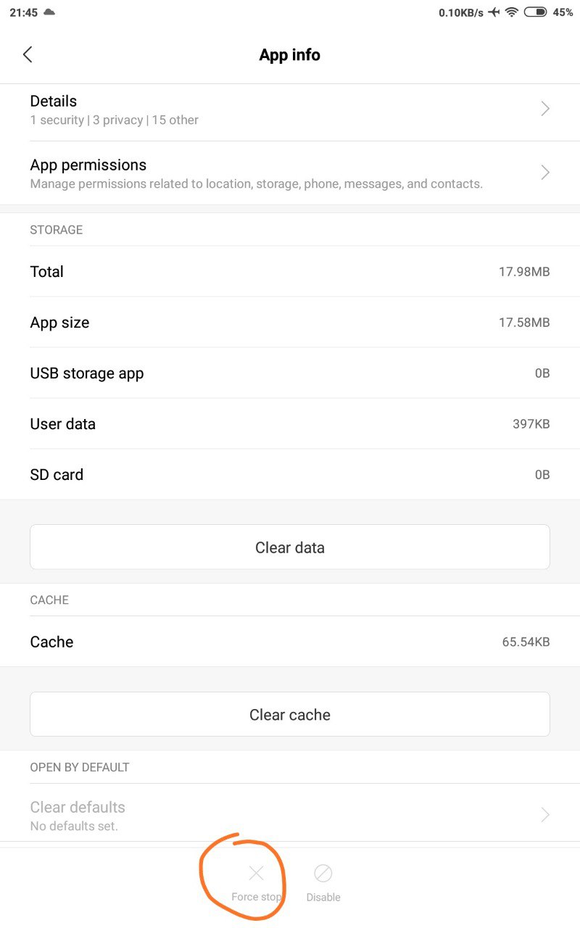Open App permissions entry

pyautogui.click(x=290, y=173)
